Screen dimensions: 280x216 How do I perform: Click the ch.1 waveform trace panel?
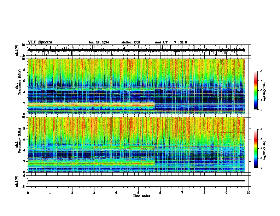tap(139, 50)
